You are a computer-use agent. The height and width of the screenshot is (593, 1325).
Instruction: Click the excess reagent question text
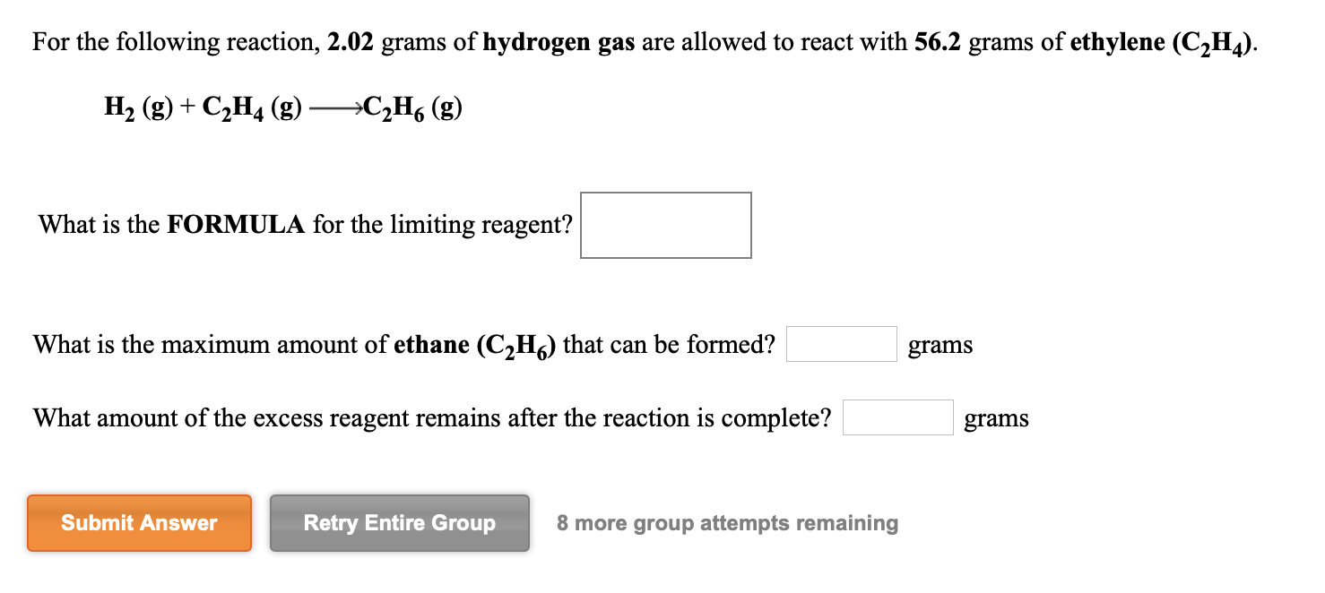click(x=432, y=417)
